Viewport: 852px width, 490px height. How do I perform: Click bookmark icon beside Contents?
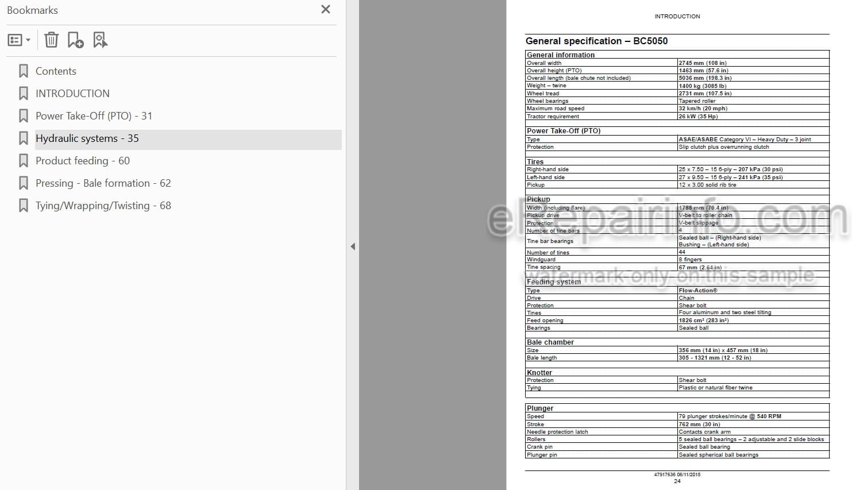click(24, 71)
